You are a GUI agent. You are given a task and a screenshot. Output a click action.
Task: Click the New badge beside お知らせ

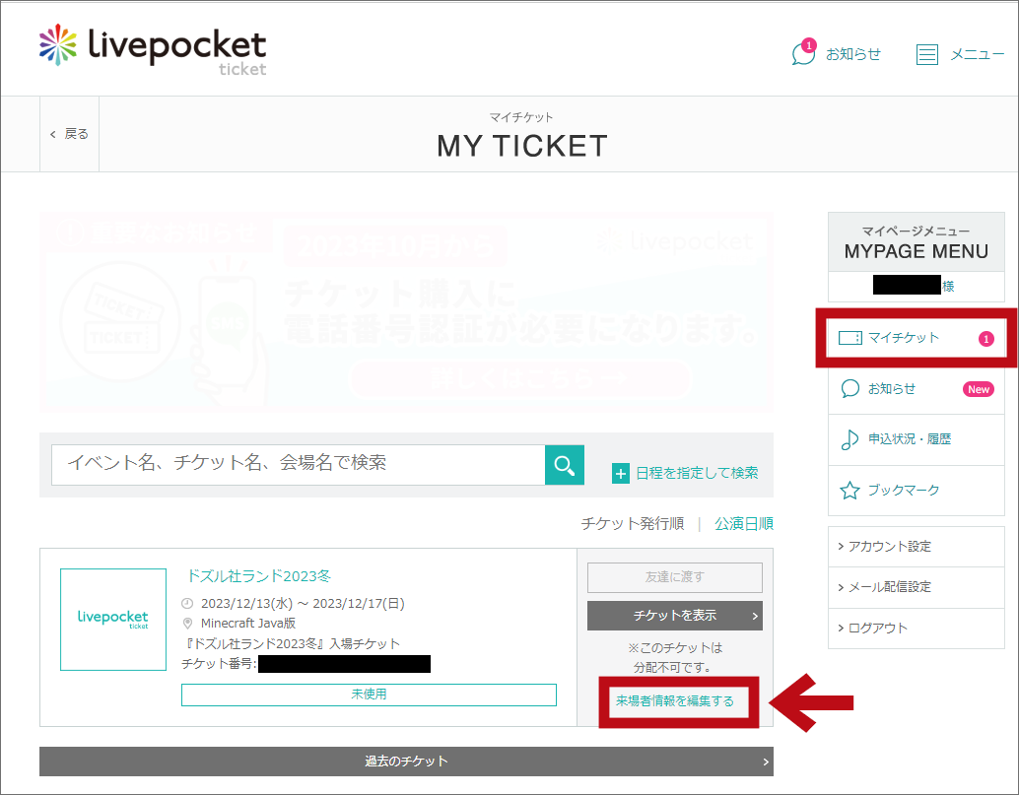[978, 390]
